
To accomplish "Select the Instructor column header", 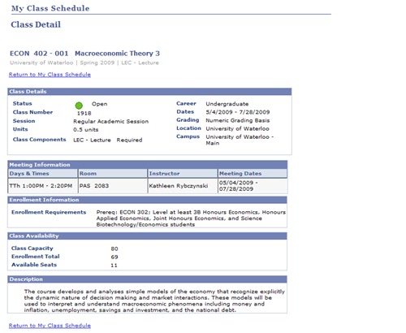I will (183, 174).
